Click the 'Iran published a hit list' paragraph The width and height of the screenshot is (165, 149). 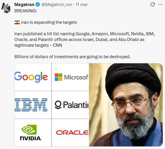click(85, 40)
